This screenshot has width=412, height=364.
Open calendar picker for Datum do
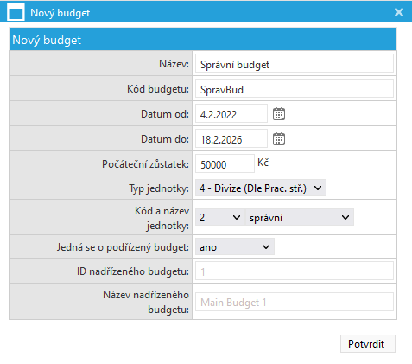coord(279,139)
